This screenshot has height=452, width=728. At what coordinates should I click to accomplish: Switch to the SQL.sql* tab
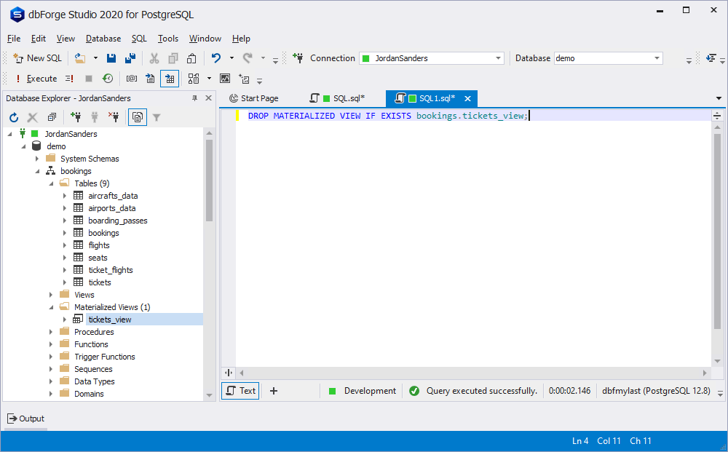tap(338, 98)
